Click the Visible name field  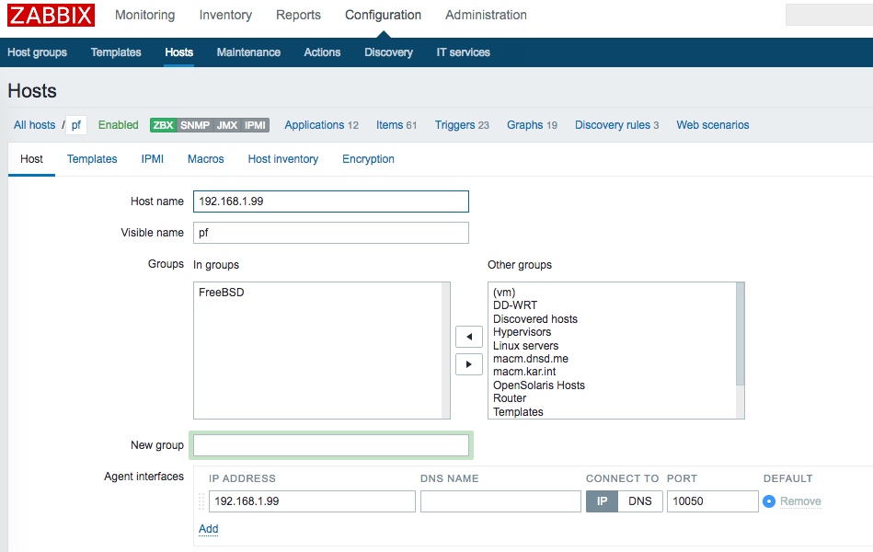click(x=331, y=233)
